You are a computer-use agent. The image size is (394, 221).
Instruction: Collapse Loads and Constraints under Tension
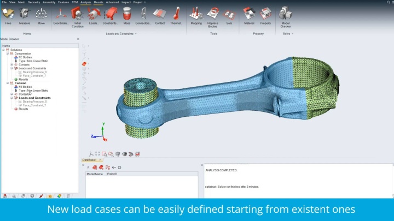(11, 98)
